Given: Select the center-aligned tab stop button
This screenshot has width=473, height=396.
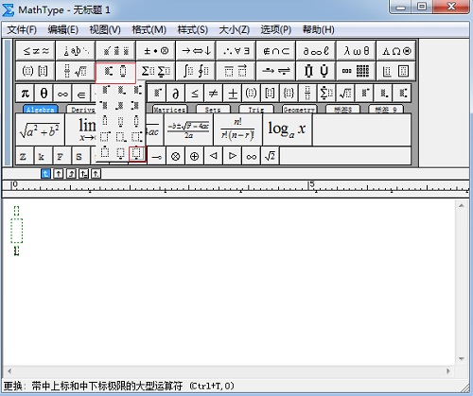Looking at the screenshot, I should pos(59,174).
